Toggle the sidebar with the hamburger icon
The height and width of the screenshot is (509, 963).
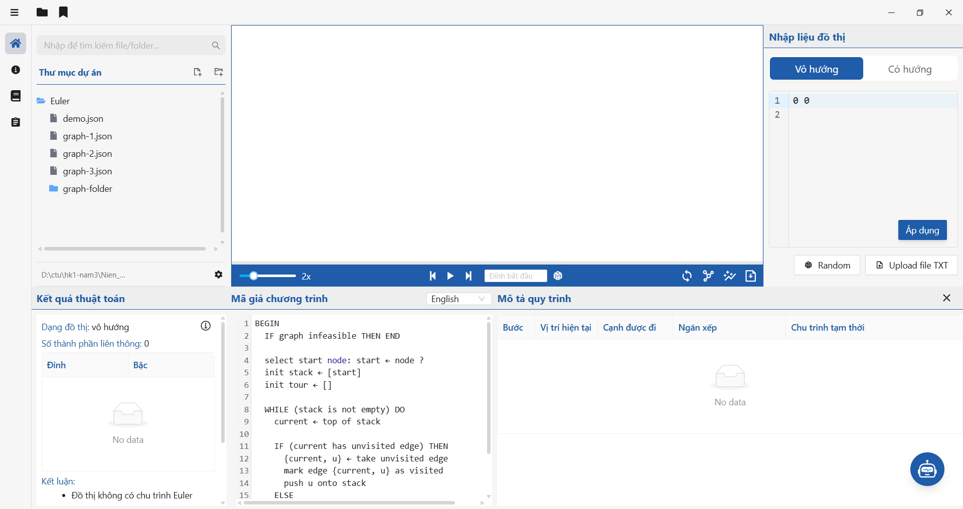(14, 12)
